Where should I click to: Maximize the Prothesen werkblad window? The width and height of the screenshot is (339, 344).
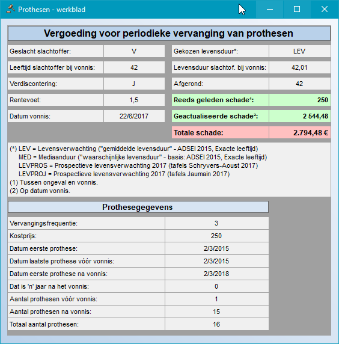point(297,9)
